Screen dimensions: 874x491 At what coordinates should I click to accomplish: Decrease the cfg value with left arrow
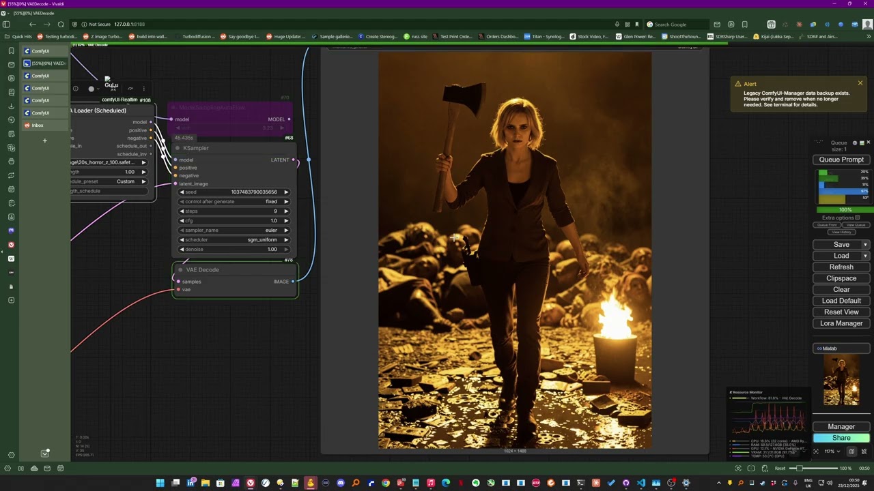(182, 220)
